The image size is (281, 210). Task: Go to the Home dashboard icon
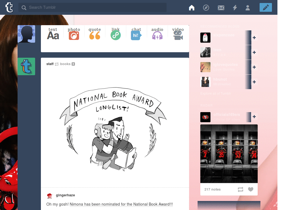pyautogui.click(x=192, y=8)
